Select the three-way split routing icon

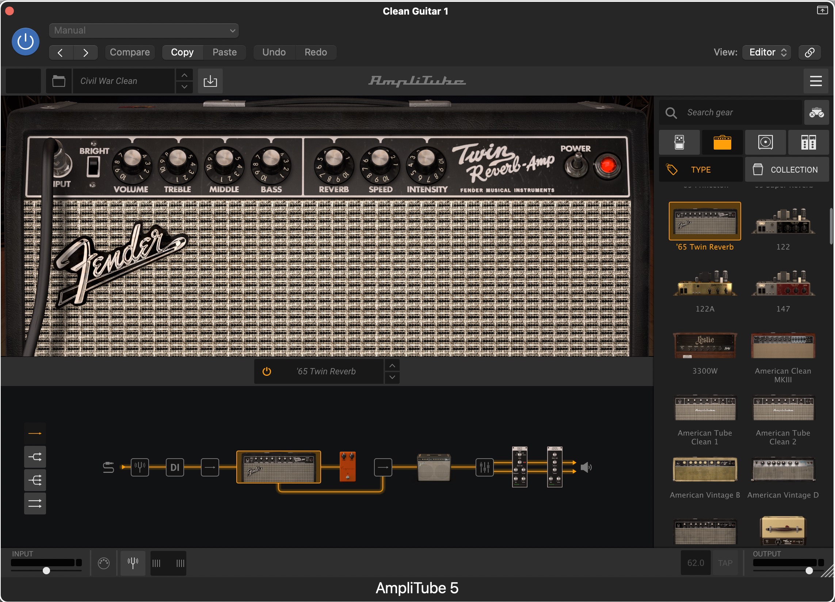(35, 481)
